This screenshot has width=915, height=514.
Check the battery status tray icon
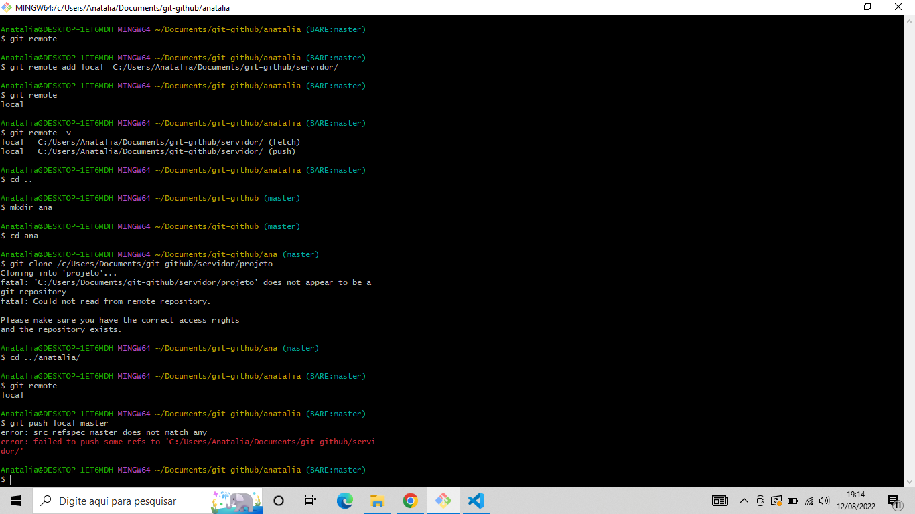792,501
